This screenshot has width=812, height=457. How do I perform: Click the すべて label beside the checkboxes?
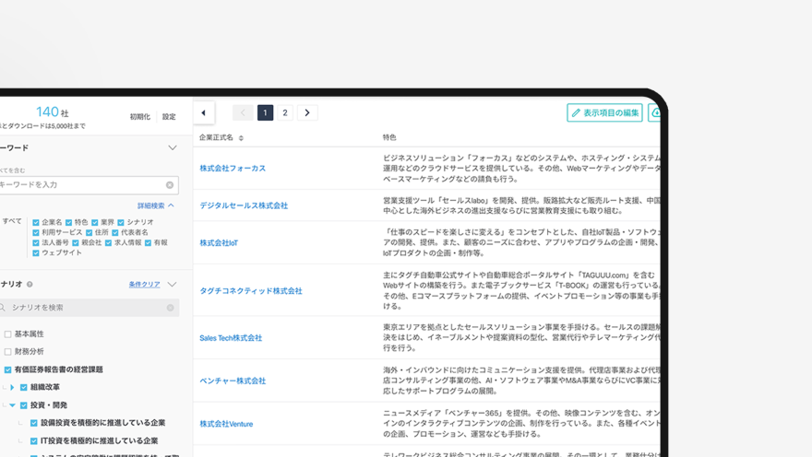tap(11, 221)
